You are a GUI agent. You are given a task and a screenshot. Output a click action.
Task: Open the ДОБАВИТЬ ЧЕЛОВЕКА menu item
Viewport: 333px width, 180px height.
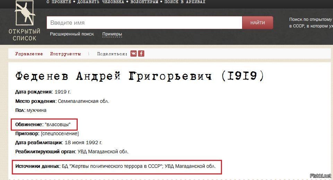101,2
